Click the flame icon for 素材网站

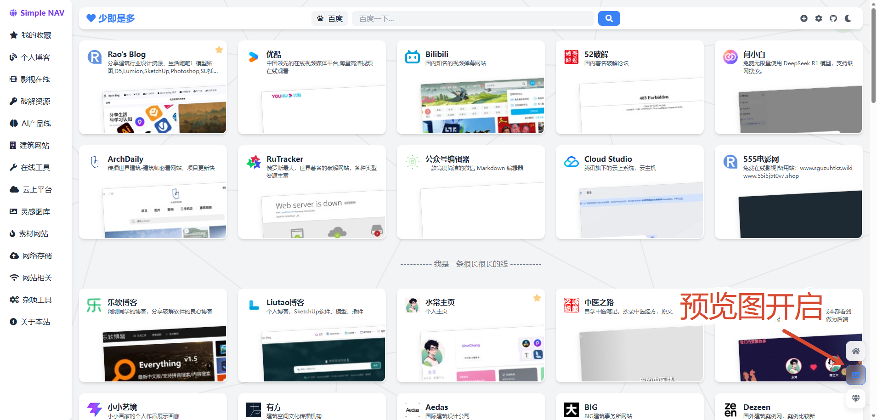12,233
